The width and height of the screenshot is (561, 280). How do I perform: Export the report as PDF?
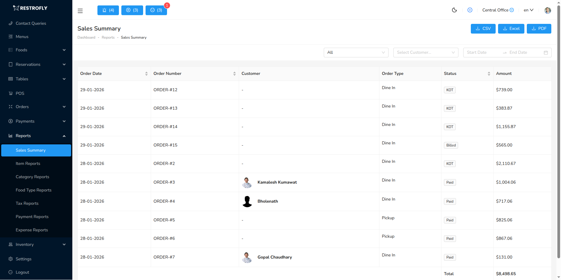(x=539, y=28)
